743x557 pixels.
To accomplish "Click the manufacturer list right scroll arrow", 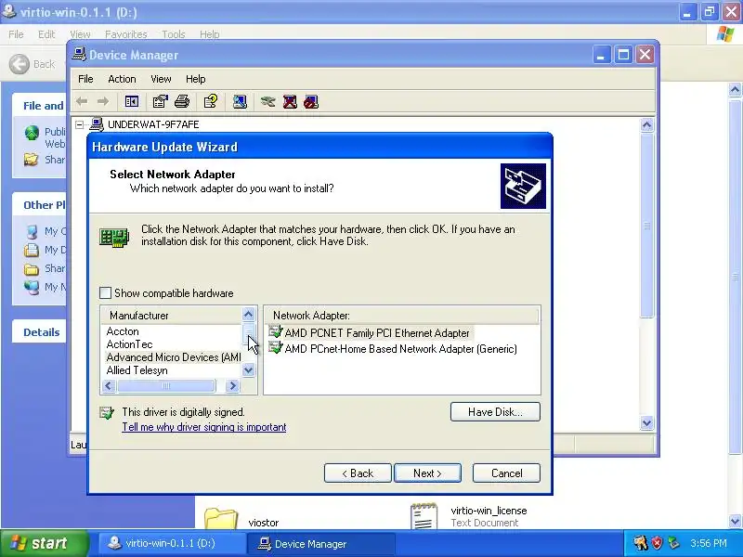I will coord(232,385).
